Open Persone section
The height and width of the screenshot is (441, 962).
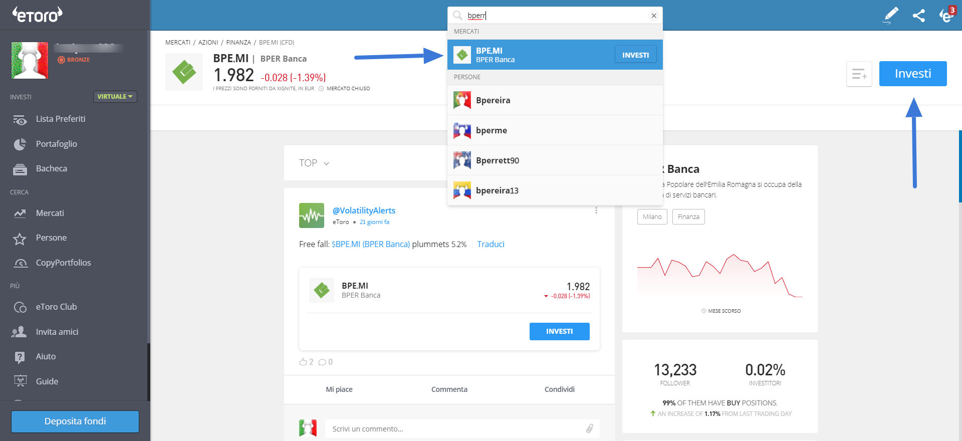51,238
